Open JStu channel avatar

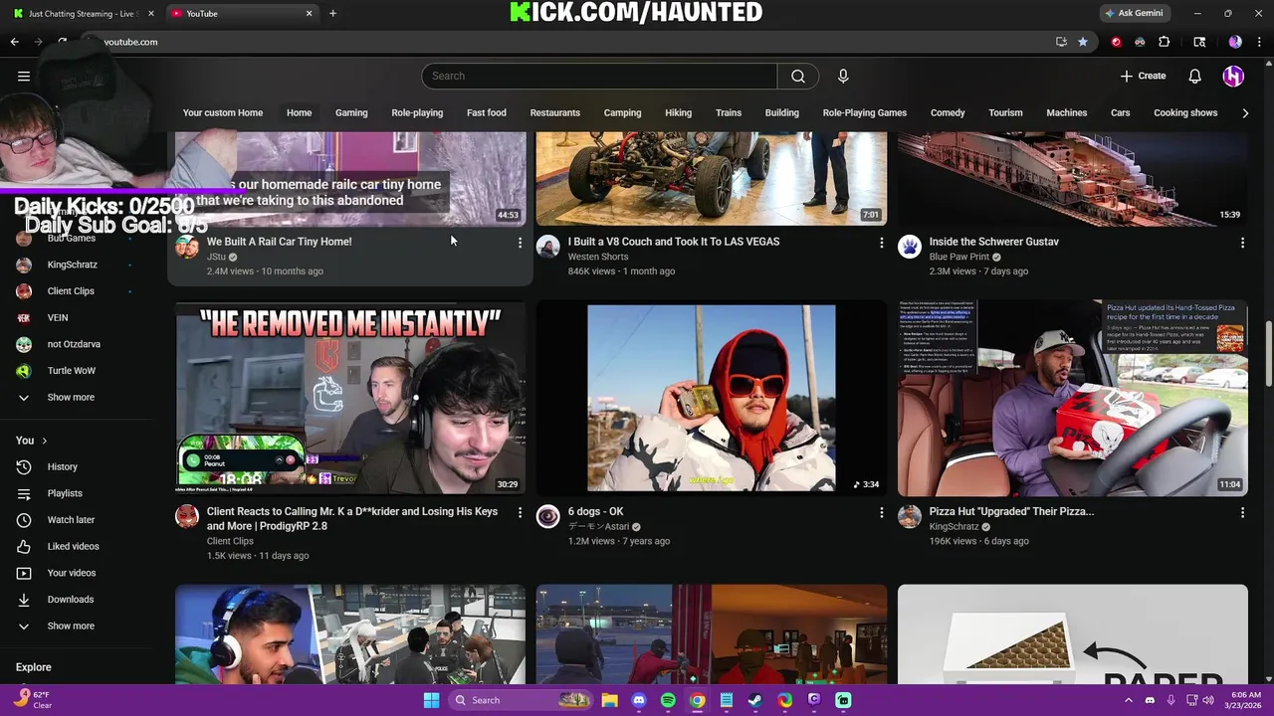187,247
